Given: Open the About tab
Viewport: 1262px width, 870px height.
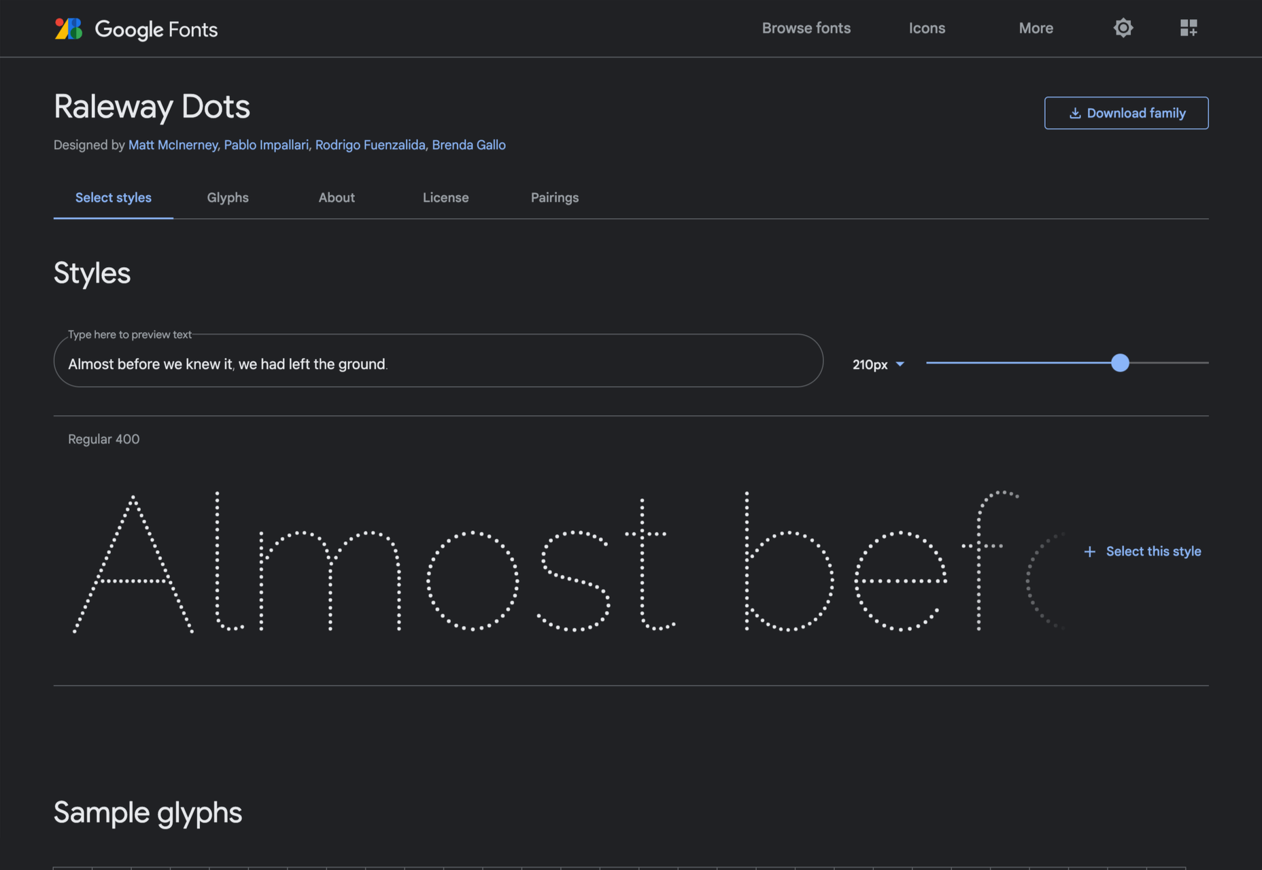Looking at the screenshot, I should pos(337,198).
